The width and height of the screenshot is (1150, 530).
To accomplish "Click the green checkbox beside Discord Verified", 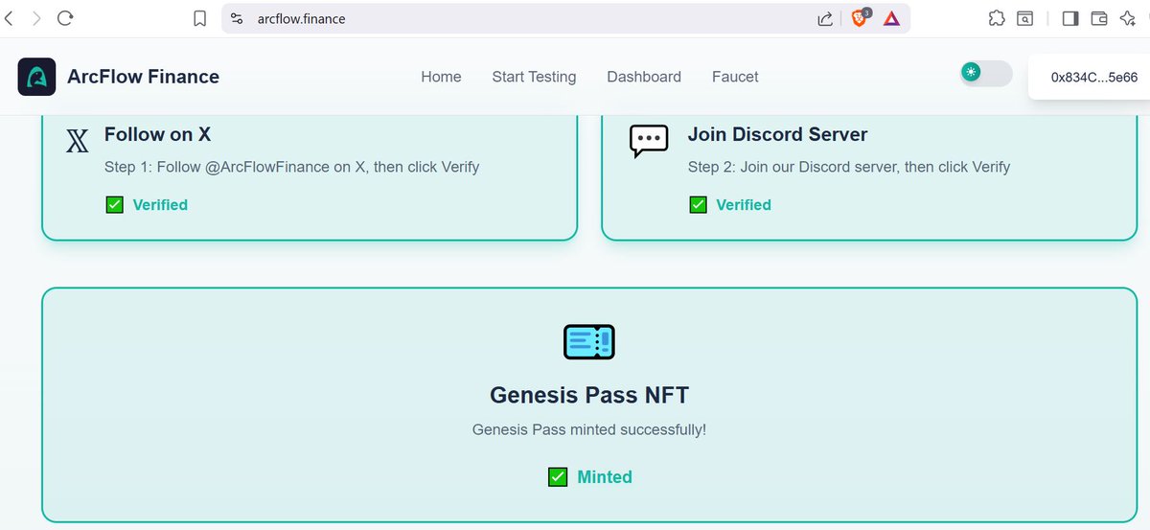I will 698,204.
